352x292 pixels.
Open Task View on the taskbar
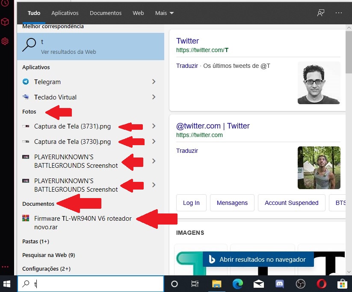[195, 284]
